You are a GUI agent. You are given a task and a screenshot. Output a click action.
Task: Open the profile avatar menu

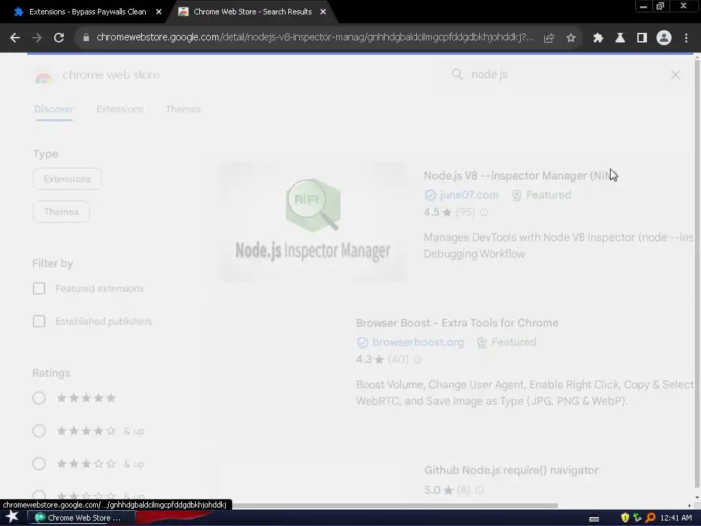pos(664,38)
